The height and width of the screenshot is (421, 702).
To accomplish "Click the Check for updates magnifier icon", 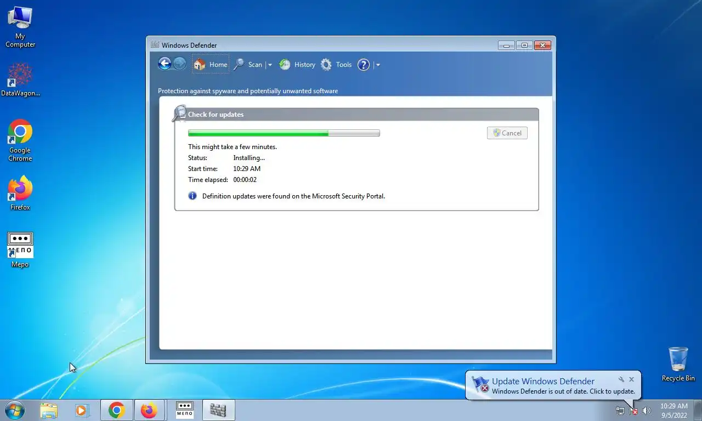I will [x=179, y=113].
